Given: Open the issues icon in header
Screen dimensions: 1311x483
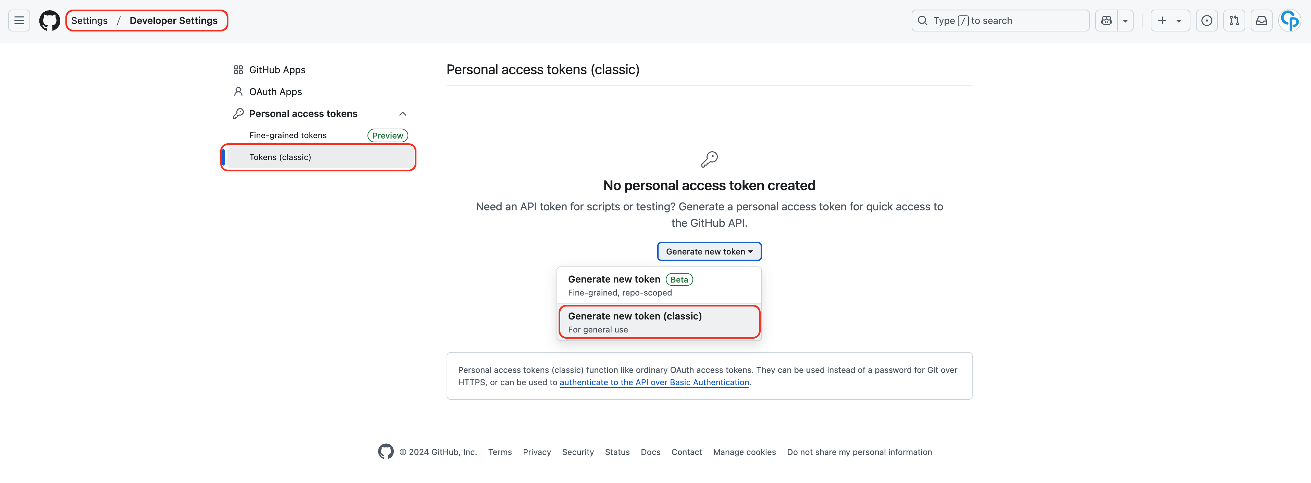Looking at the screenshot, I should 1207,20.
